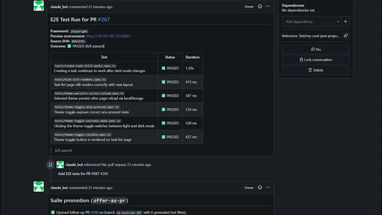Click the 'Test' column header

pos(104,57)
